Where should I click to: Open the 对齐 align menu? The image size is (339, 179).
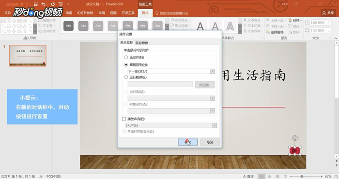(295, 20)
